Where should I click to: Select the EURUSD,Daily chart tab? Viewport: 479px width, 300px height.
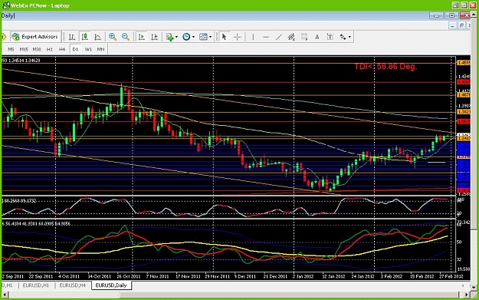pos(111,285)
